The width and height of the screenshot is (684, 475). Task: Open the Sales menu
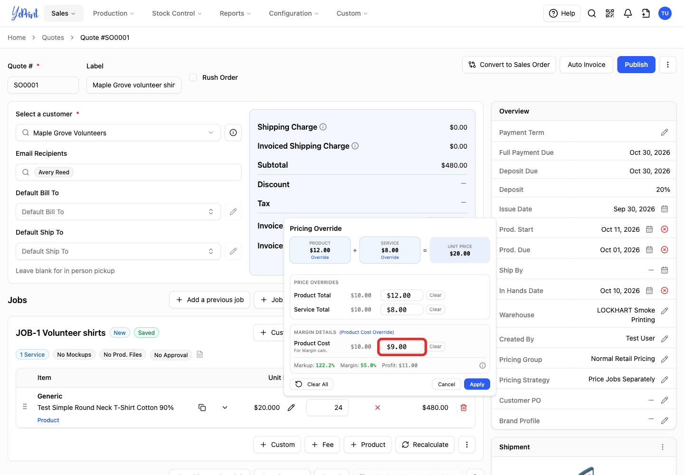(64, 13)
